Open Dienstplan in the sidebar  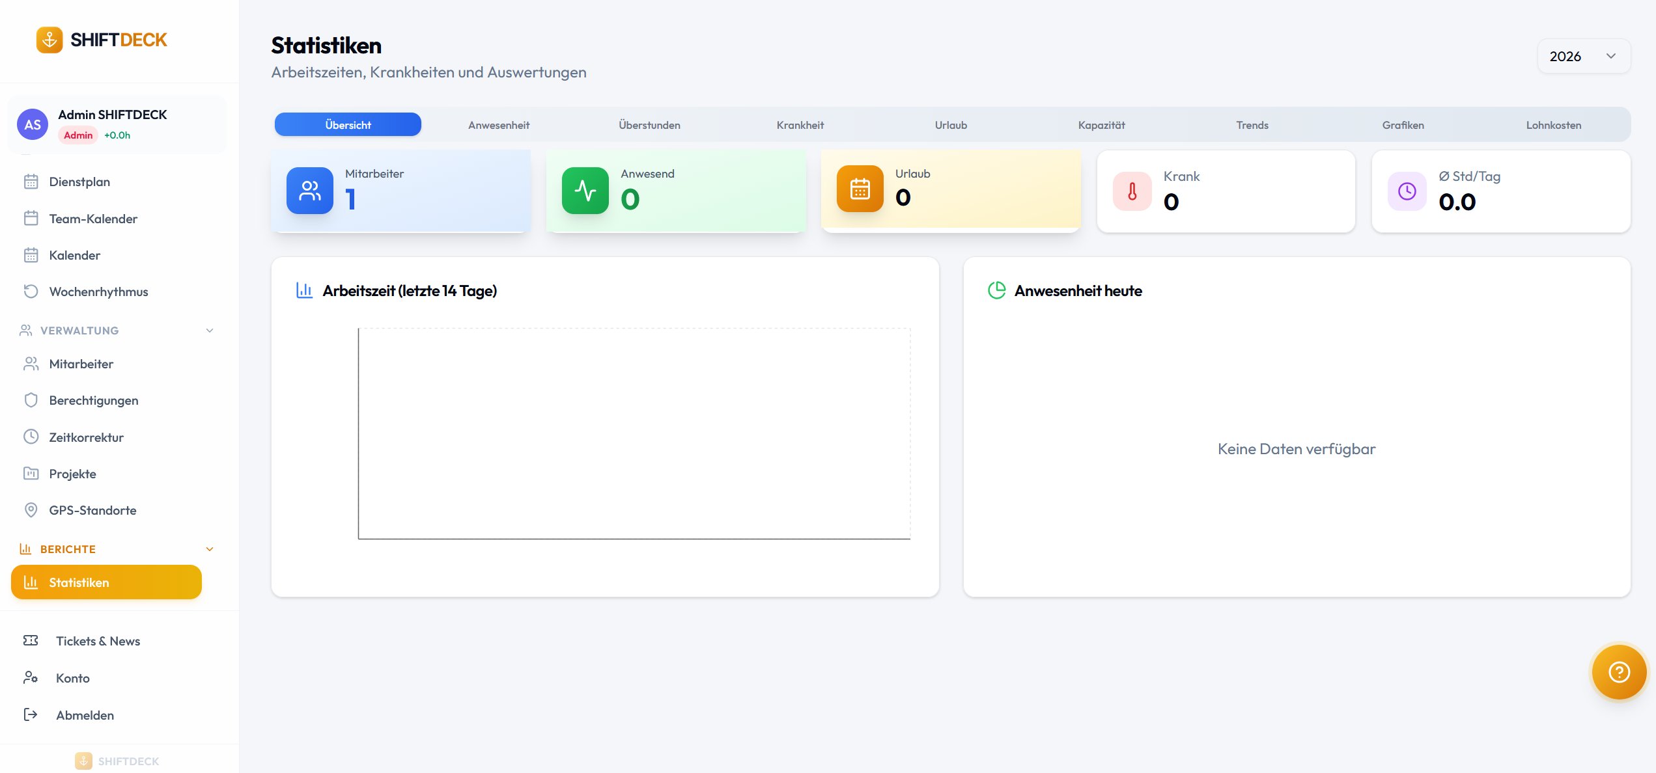click(79, 182)
